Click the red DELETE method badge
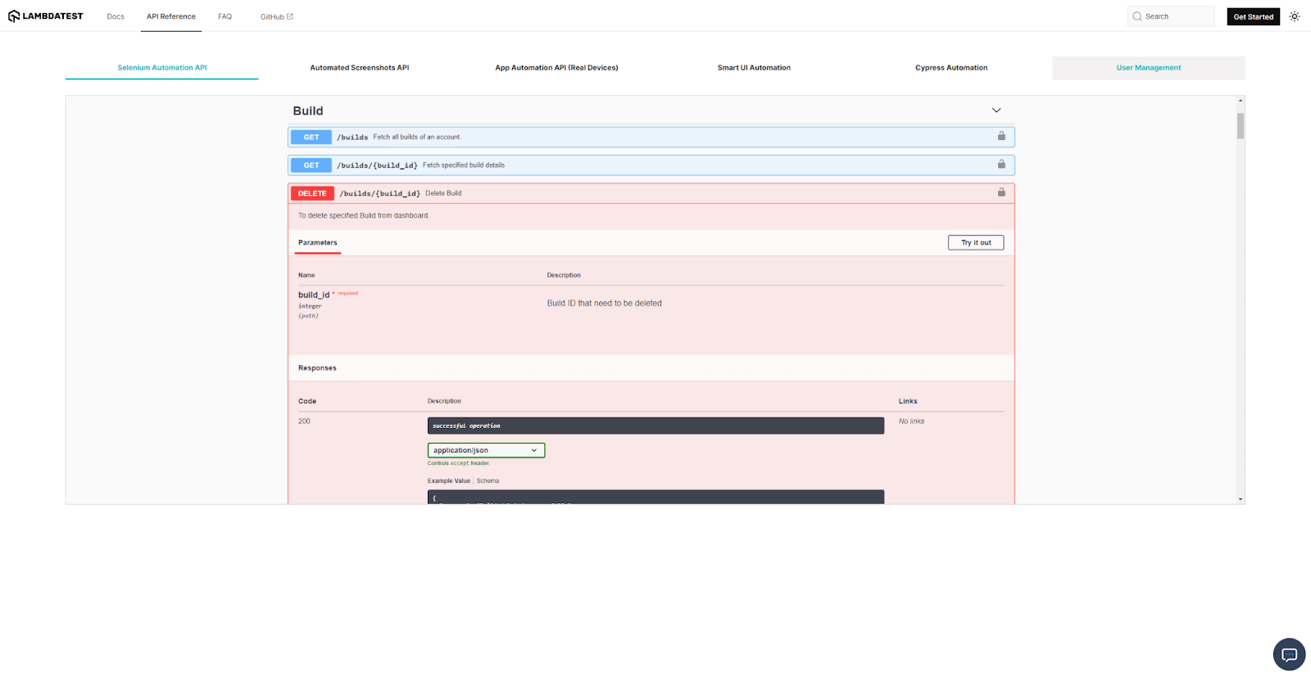The width and height of the screenshot is (1311, 676). pos(312,193)
